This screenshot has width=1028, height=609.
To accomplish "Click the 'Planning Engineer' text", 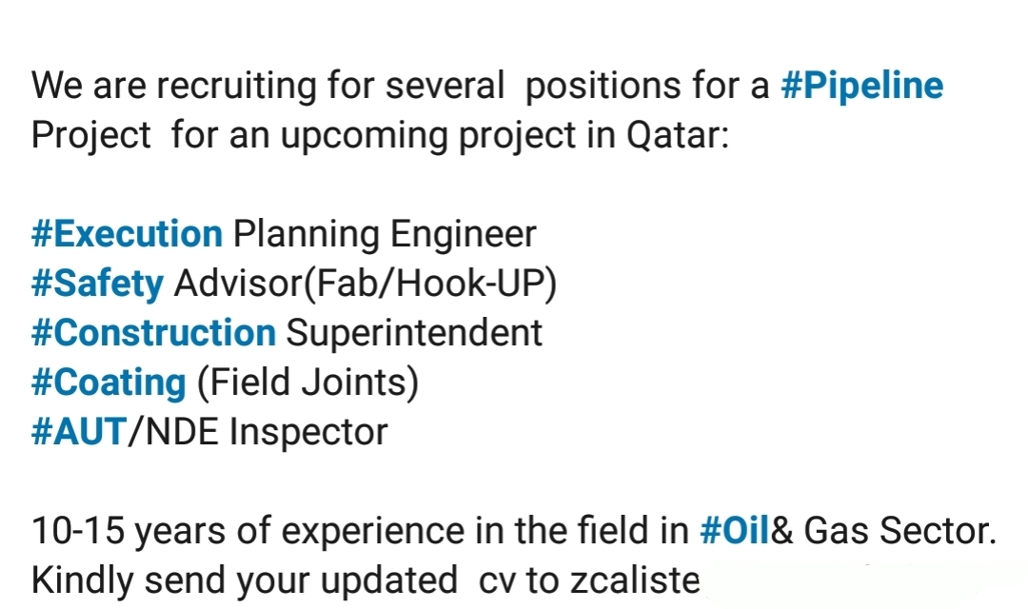I will (385, 235).
